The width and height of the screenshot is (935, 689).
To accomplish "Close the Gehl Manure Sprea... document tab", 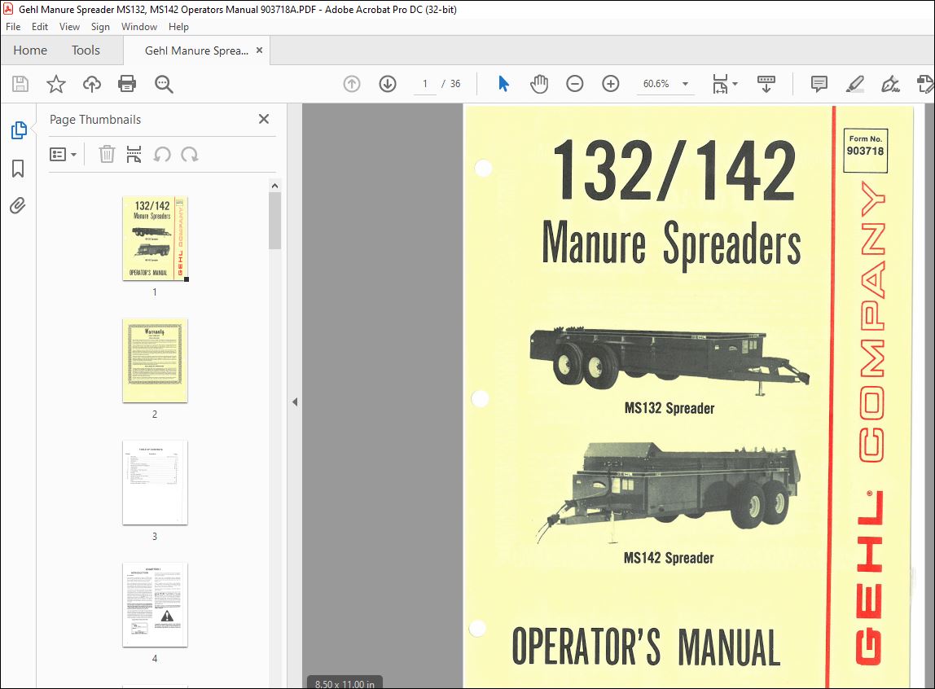I will tap(259, 50).
